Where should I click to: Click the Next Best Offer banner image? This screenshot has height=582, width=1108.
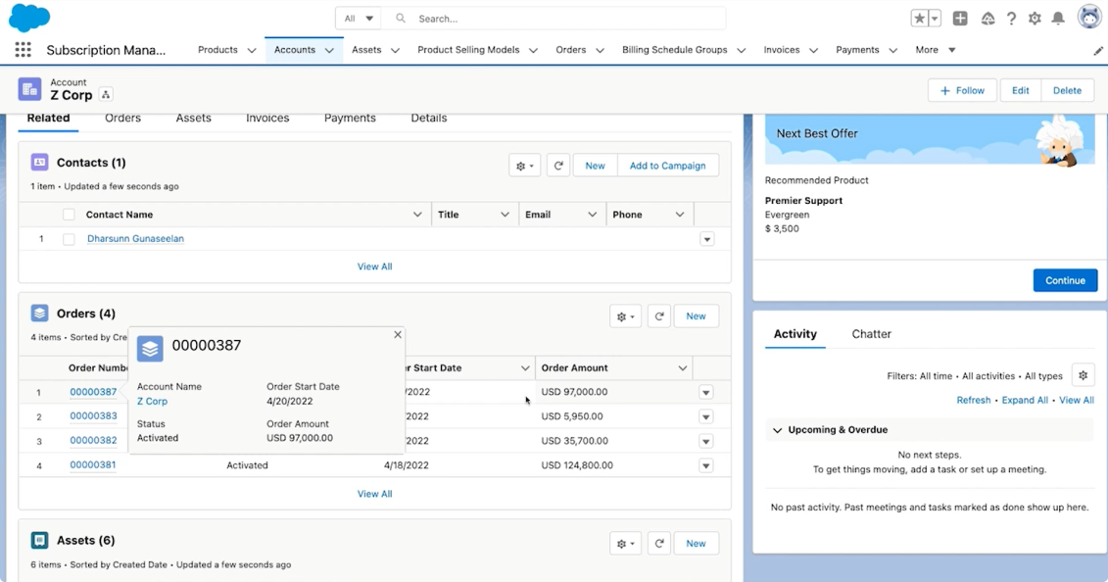point(930,141)
